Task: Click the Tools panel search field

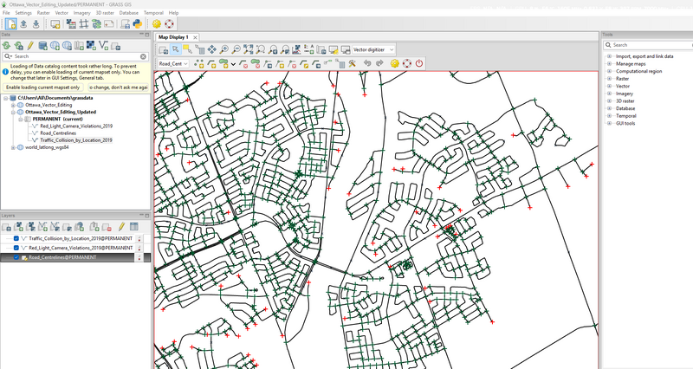Action: 647,45
